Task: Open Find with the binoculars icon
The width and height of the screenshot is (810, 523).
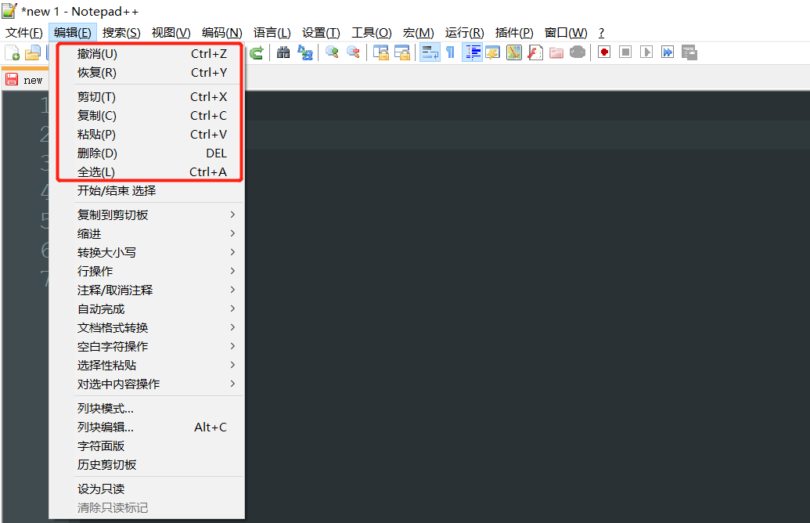Action: click(x=283, y=52)
